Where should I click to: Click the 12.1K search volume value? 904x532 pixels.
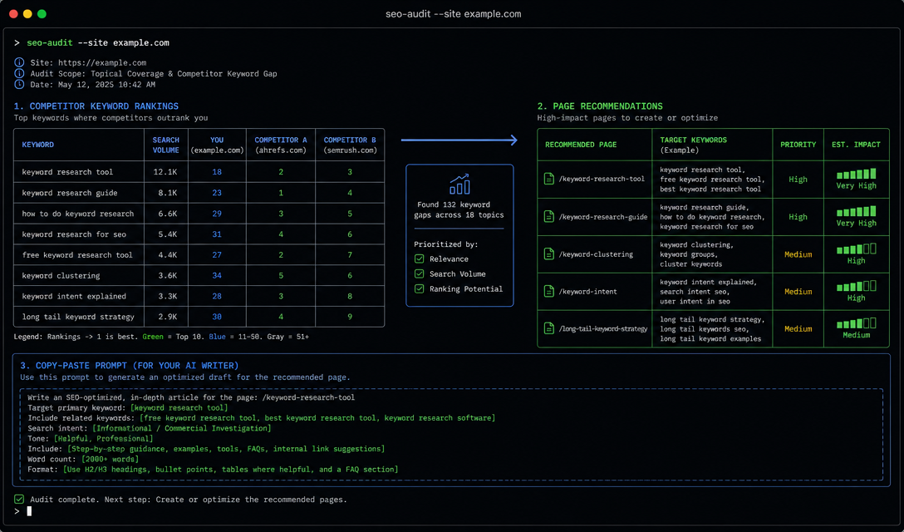tap(165, 172)
